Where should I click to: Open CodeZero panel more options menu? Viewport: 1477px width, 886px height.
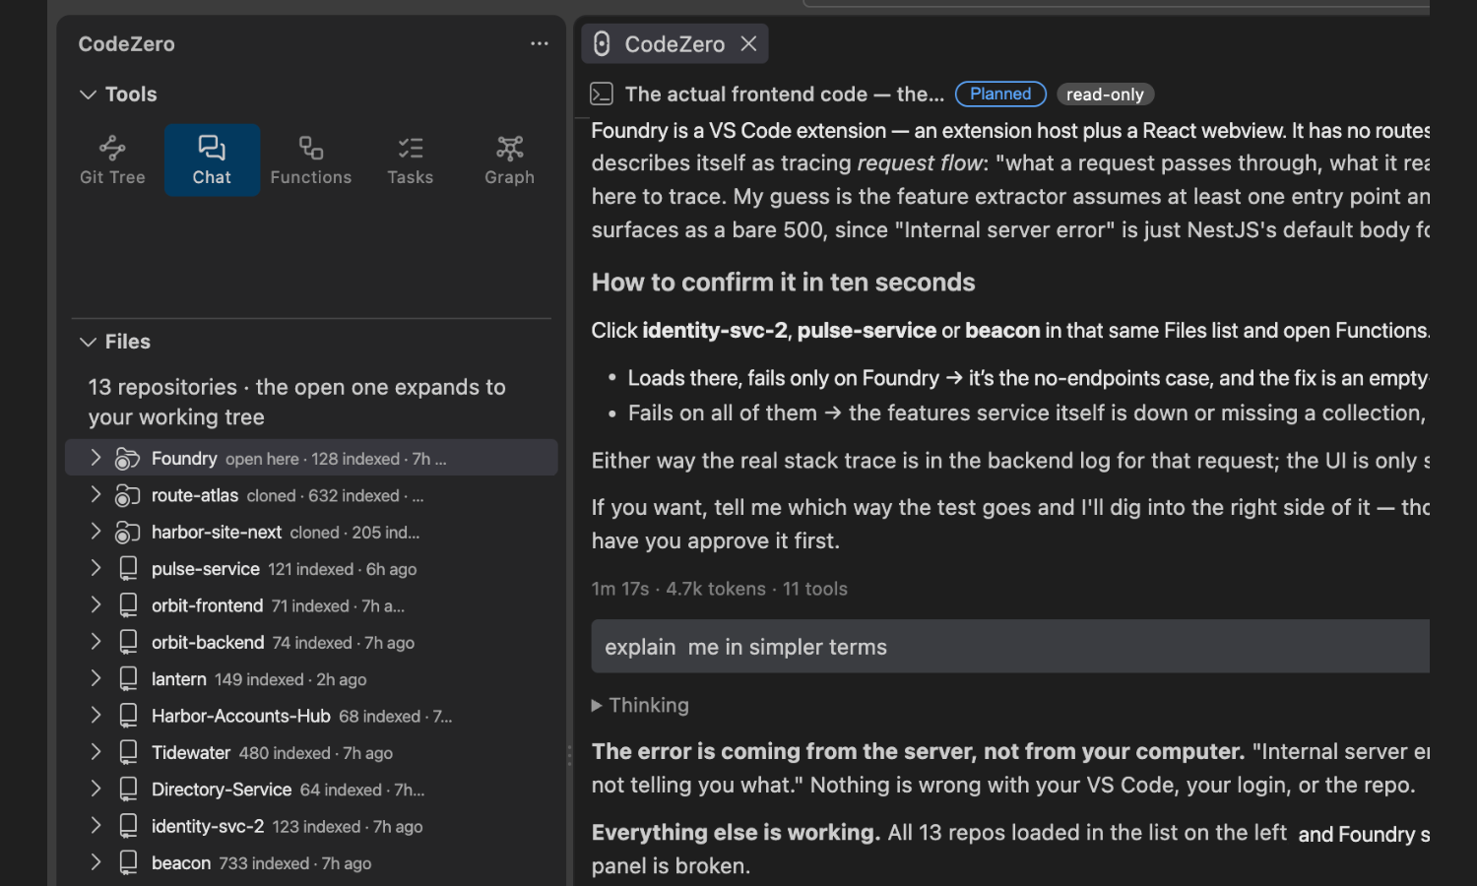[539, 43]
